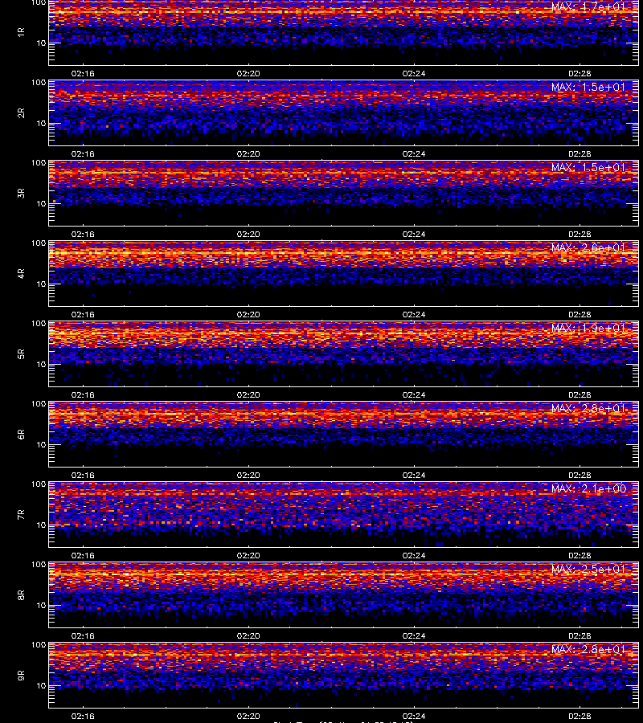The image size is (643, 723).
Task: Click the 02:28 time label of 7R panel
Action: click(x=580, y=556)
